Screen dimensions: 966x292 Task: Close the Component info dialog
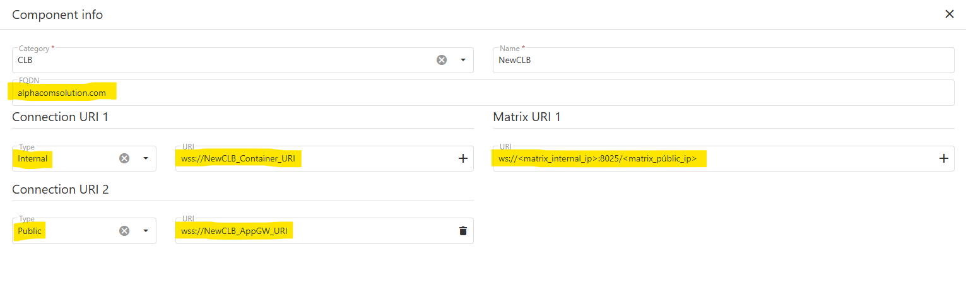click(949, 14)
